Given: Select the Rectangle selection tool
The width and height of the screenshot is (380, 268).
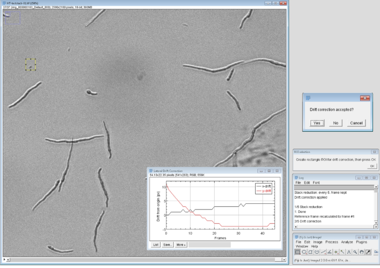Looking at the screenshot, I should point(298,252).
